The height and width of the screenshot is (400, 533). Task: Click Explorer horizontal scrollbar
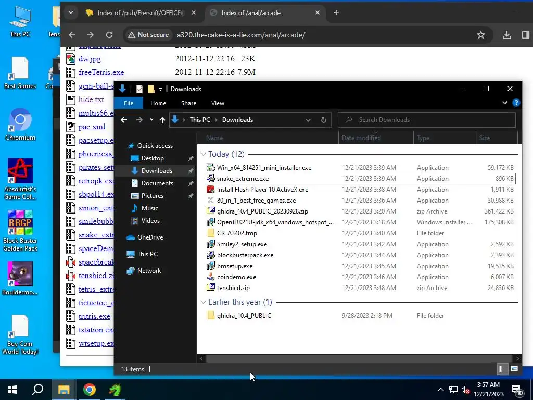359,358
